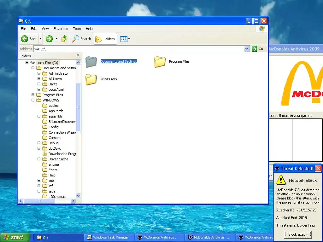The width and height of the screenshot is (323, 242).
Task: Go up one folder level icon
Action: coord(64,39)
